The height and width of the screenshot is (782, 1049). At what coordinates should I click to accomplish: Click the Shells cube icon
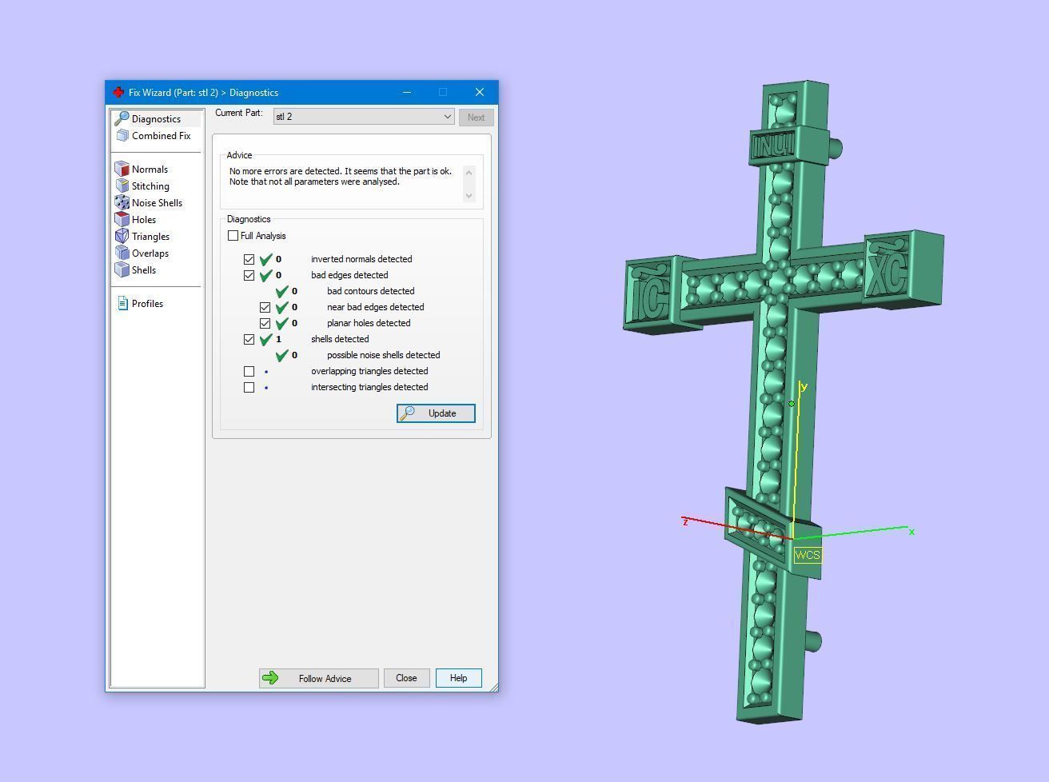point(122,269)
